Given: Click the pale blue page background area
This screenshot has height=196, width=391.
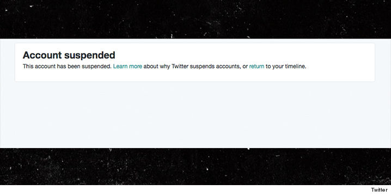Looking at the screenshot, I should click(195, 115).
